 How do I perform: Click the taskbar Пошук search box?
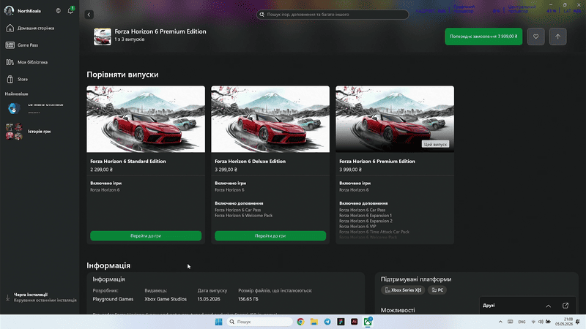pos(259,322)
